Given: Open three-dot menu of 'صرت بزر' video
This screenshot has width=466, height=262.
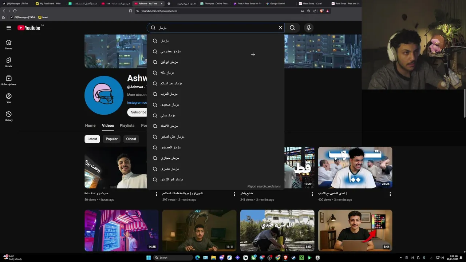Looking at the screenshot, I should [x=157, y=194].
